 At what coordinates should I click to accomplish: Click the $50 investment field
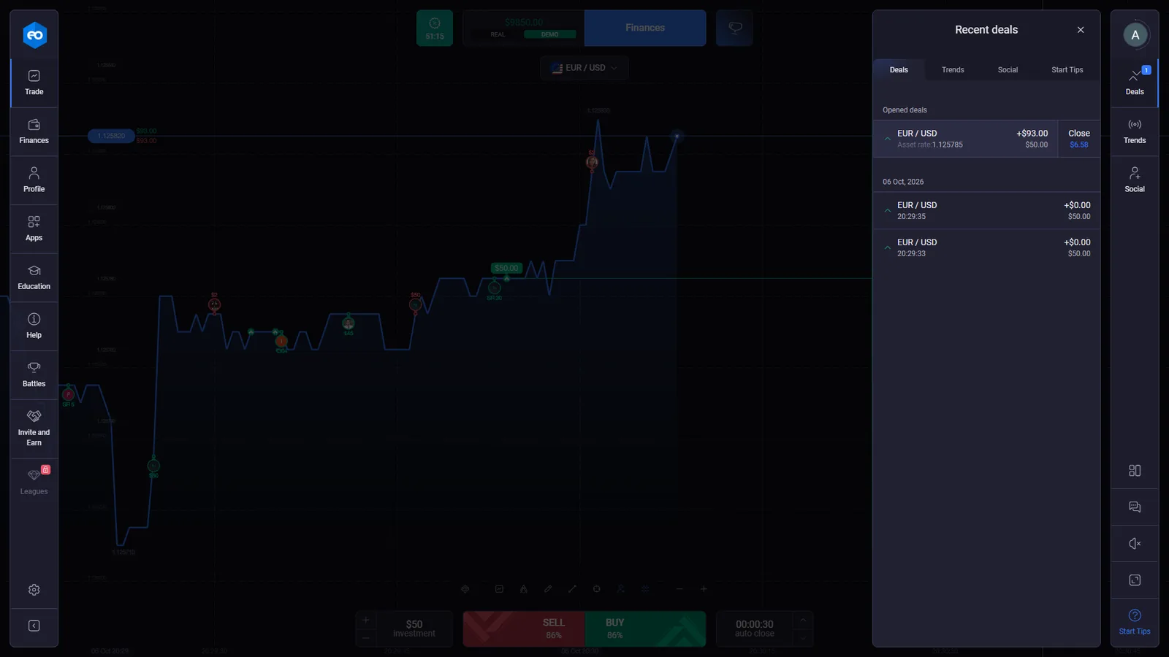[x=414, y=629]
